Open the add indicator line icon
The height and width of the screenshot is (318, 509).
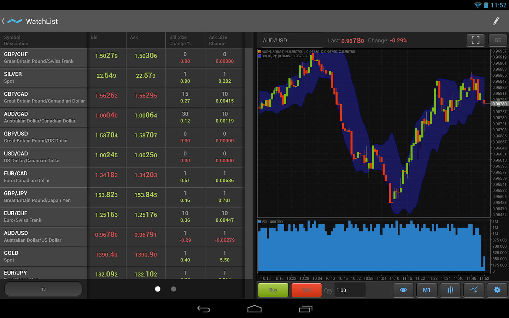pyautogui.click(x=474, y=290)
